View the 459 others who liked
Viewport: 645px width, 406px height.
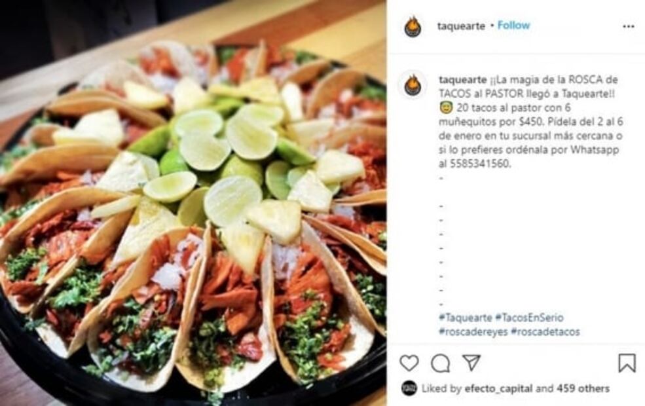(583, 388)
